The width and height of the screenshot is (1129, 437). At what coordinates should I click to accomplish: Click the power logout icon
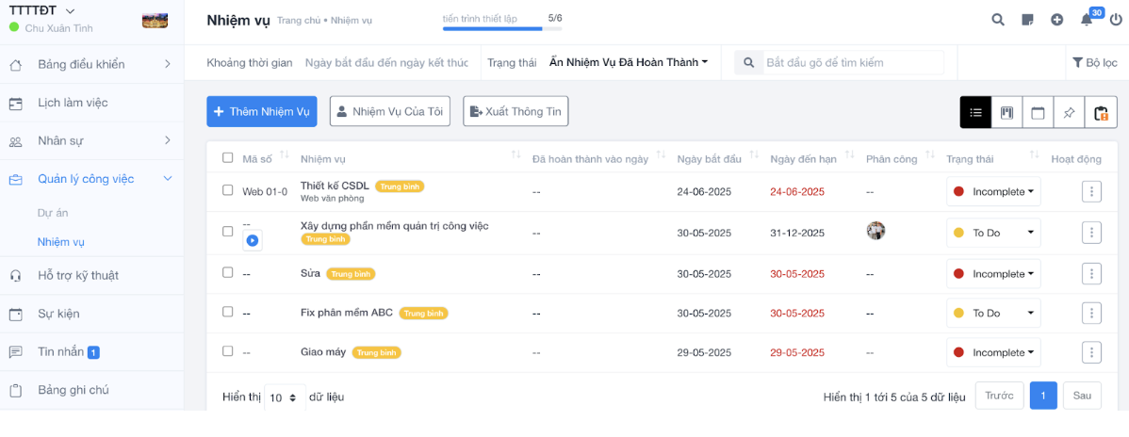1115,20
